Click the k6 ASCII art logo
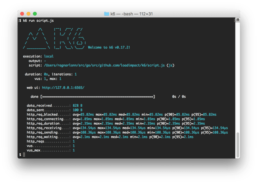258x184 pixels. click(x=54, y=38)
